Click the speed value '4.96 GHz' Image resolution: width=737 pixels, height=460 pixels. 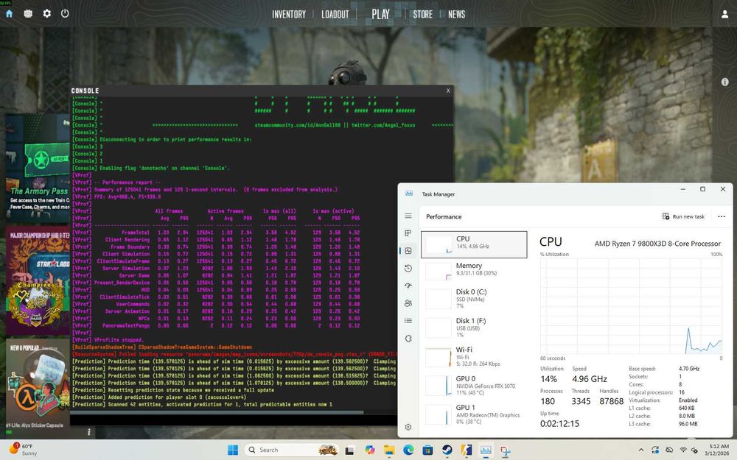coord(590,378)
